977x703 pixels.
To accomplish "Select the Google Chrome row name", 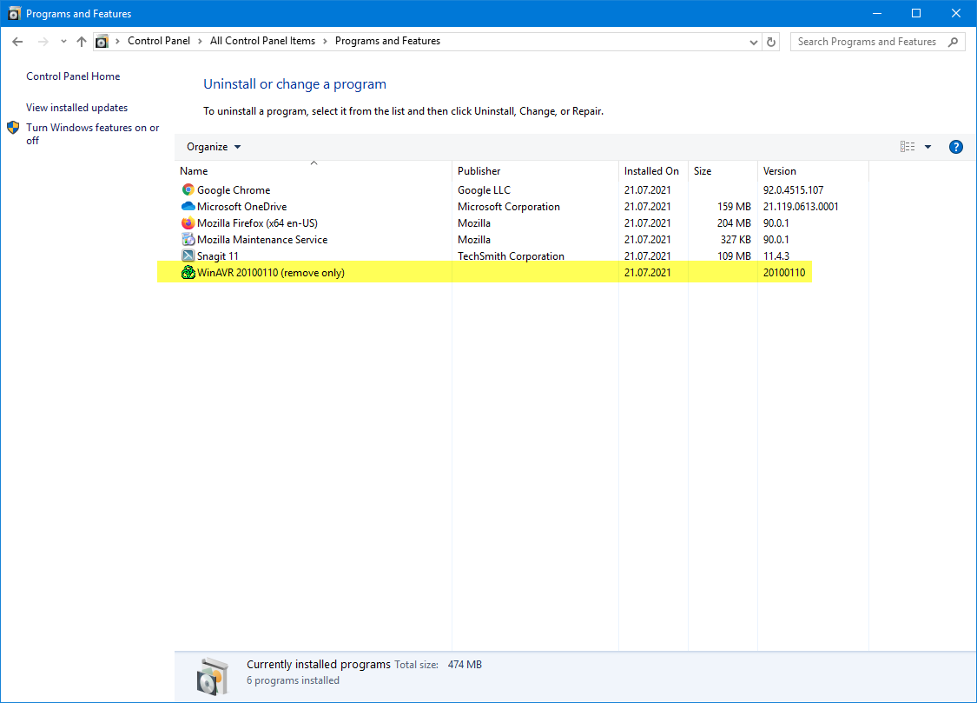I will pyautogui.click(x=234, y=190).
